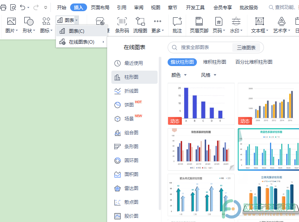The image size is (299, 222).
Task: Select 散点图 chart category
Action: [x=134, y=202]
